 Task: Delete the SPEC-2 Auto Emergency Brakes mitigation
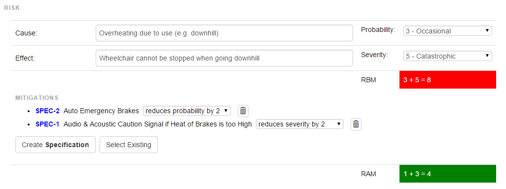coord(243,111)
